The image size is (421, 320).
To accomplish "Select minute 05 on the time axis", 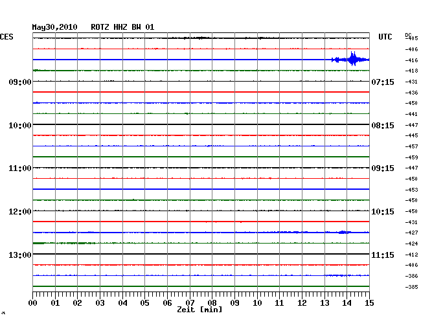I will coord(144,303).
